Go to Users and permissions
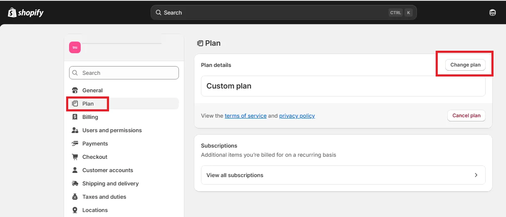 [124, 130]
